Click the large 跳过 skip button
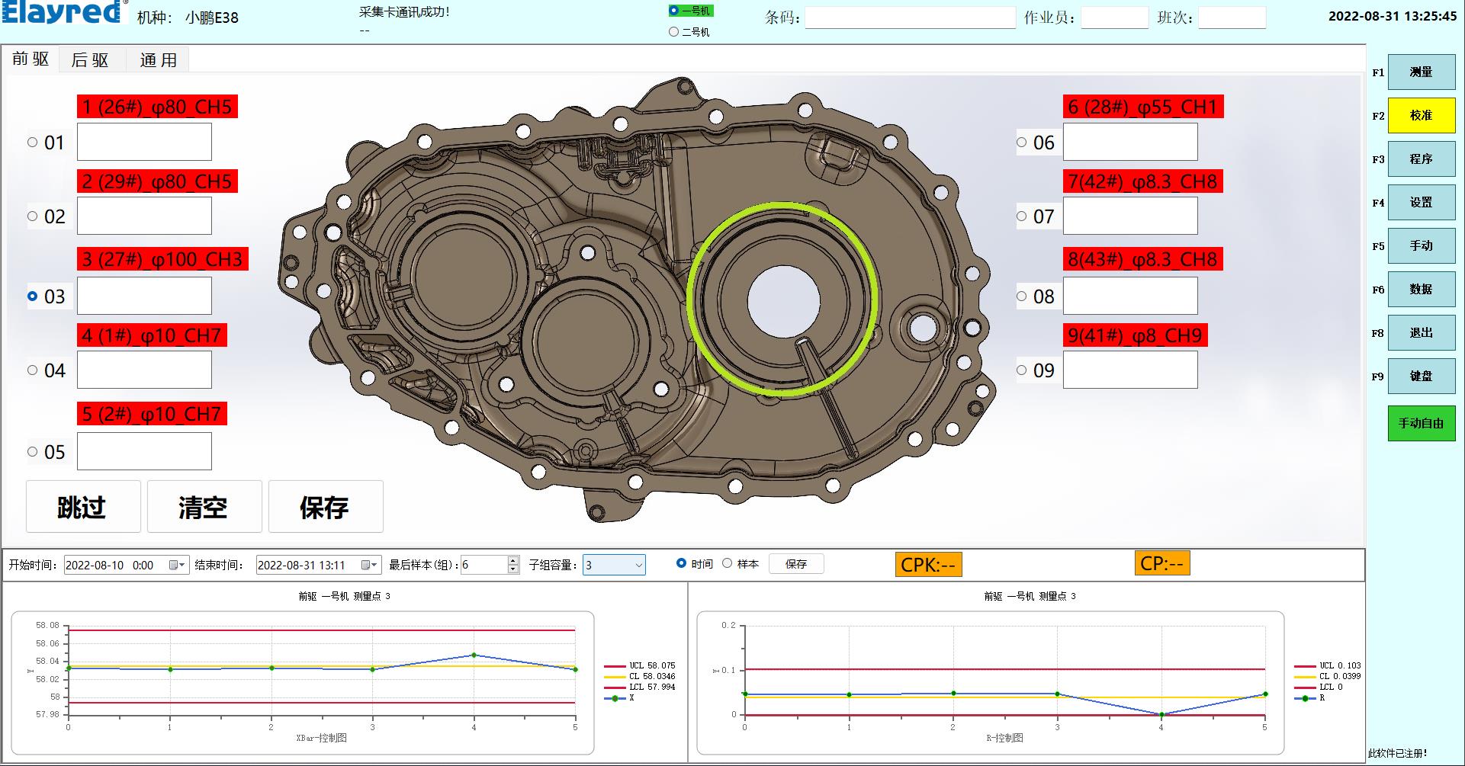The image size is (1465, 766). tap(83, 507)
